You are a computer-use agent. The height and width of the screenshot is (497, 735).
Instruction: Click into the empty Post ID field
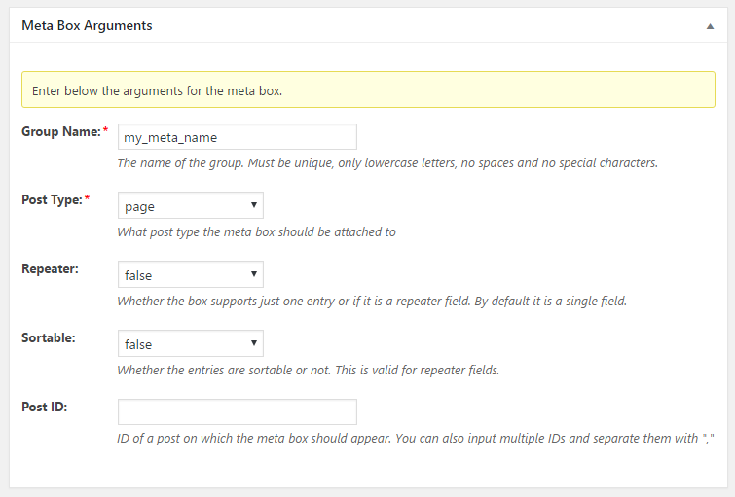click(x=238, y=411)
